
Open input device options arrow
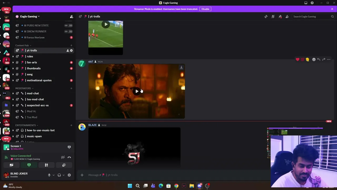[x=53, y=175]
